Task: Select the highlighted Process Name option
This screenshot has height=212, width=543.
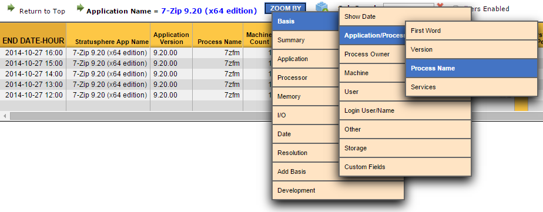Action: pyautogui.click(x=471, y=68)
